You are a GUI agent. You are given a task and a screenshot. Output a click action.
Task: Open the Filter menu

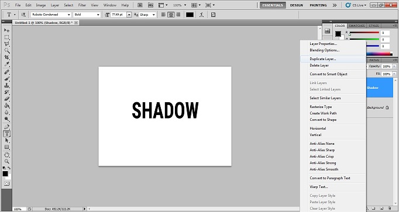coord(82,5)
